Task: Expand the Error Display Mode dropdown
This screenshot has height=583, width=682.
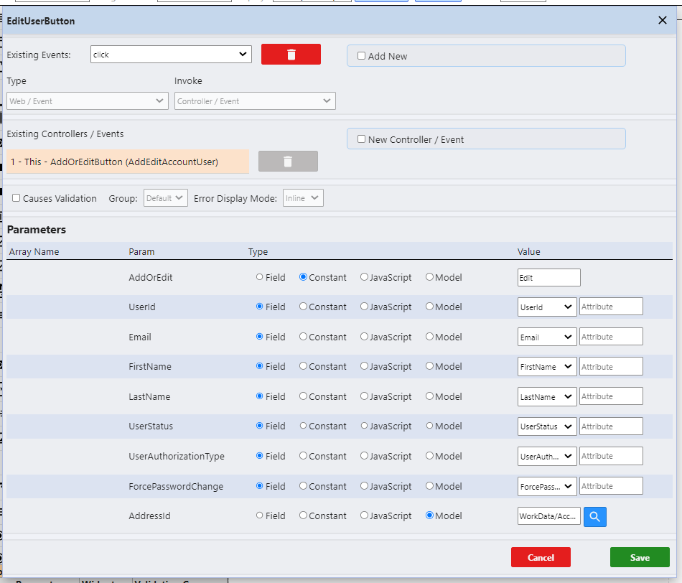Action: [x=303, y=198]
